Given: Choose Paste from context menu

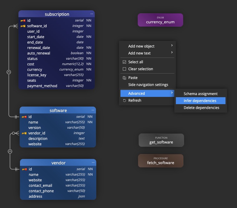Looking at the screenshot, I should [x=147, y=78].
